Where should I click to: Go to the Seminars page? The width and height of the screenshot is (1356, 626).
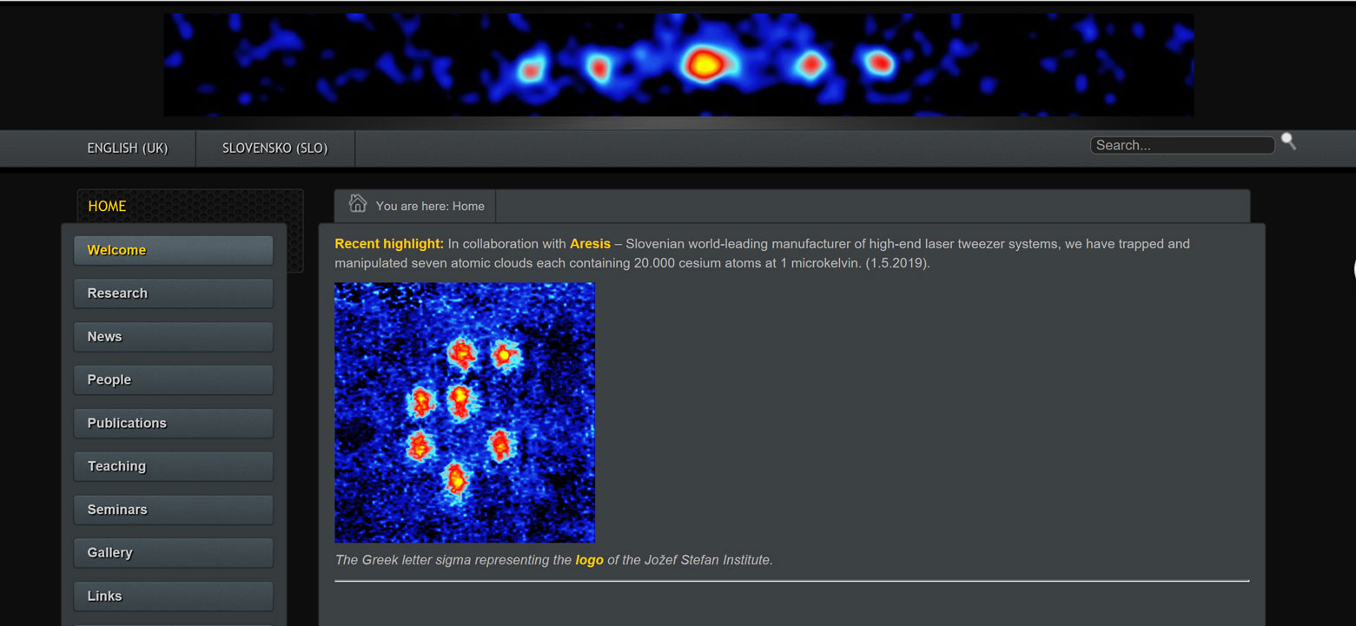coord(174,510)
